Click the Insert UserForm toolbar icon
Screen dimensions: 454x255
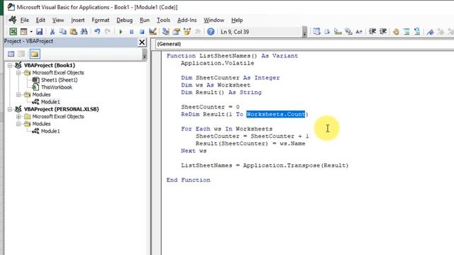click(x=23, y=31)
